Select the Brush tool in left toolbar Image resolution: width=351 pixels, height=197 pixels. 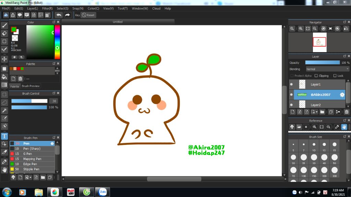tap(4, 25)
